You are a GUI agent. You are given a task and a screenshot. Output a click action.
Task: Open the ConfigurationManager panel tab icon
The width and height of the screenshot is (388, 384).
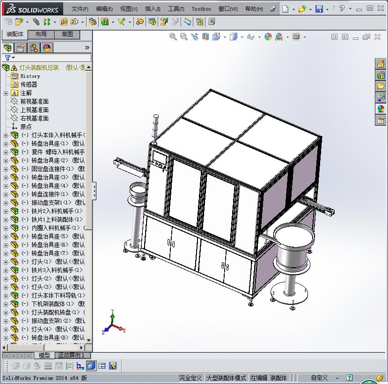pyautogui.click(x=34, y=48)
